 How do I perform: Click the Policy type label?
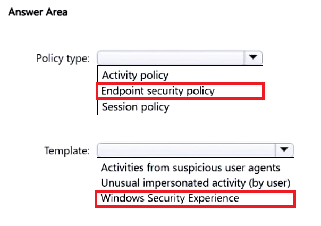[x=63, y=58]
